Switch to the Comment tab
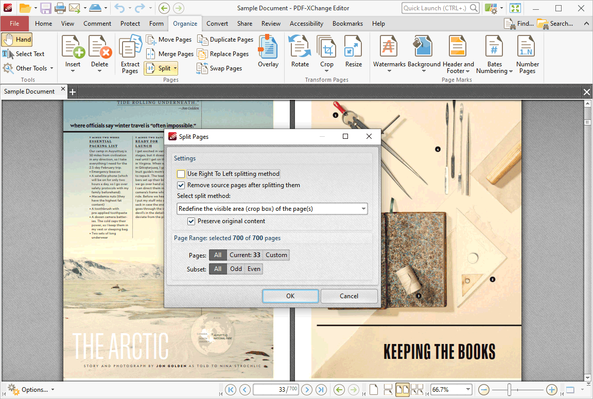 pos(97,24)
